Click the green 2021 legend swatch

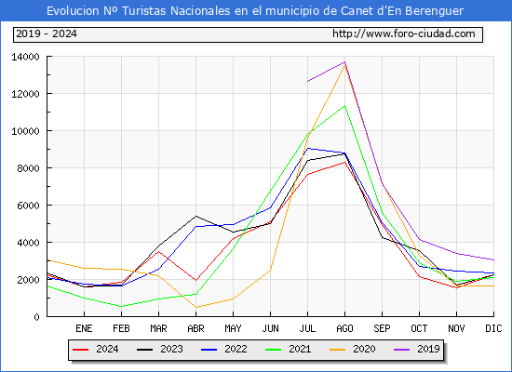(x=274, y=350)
